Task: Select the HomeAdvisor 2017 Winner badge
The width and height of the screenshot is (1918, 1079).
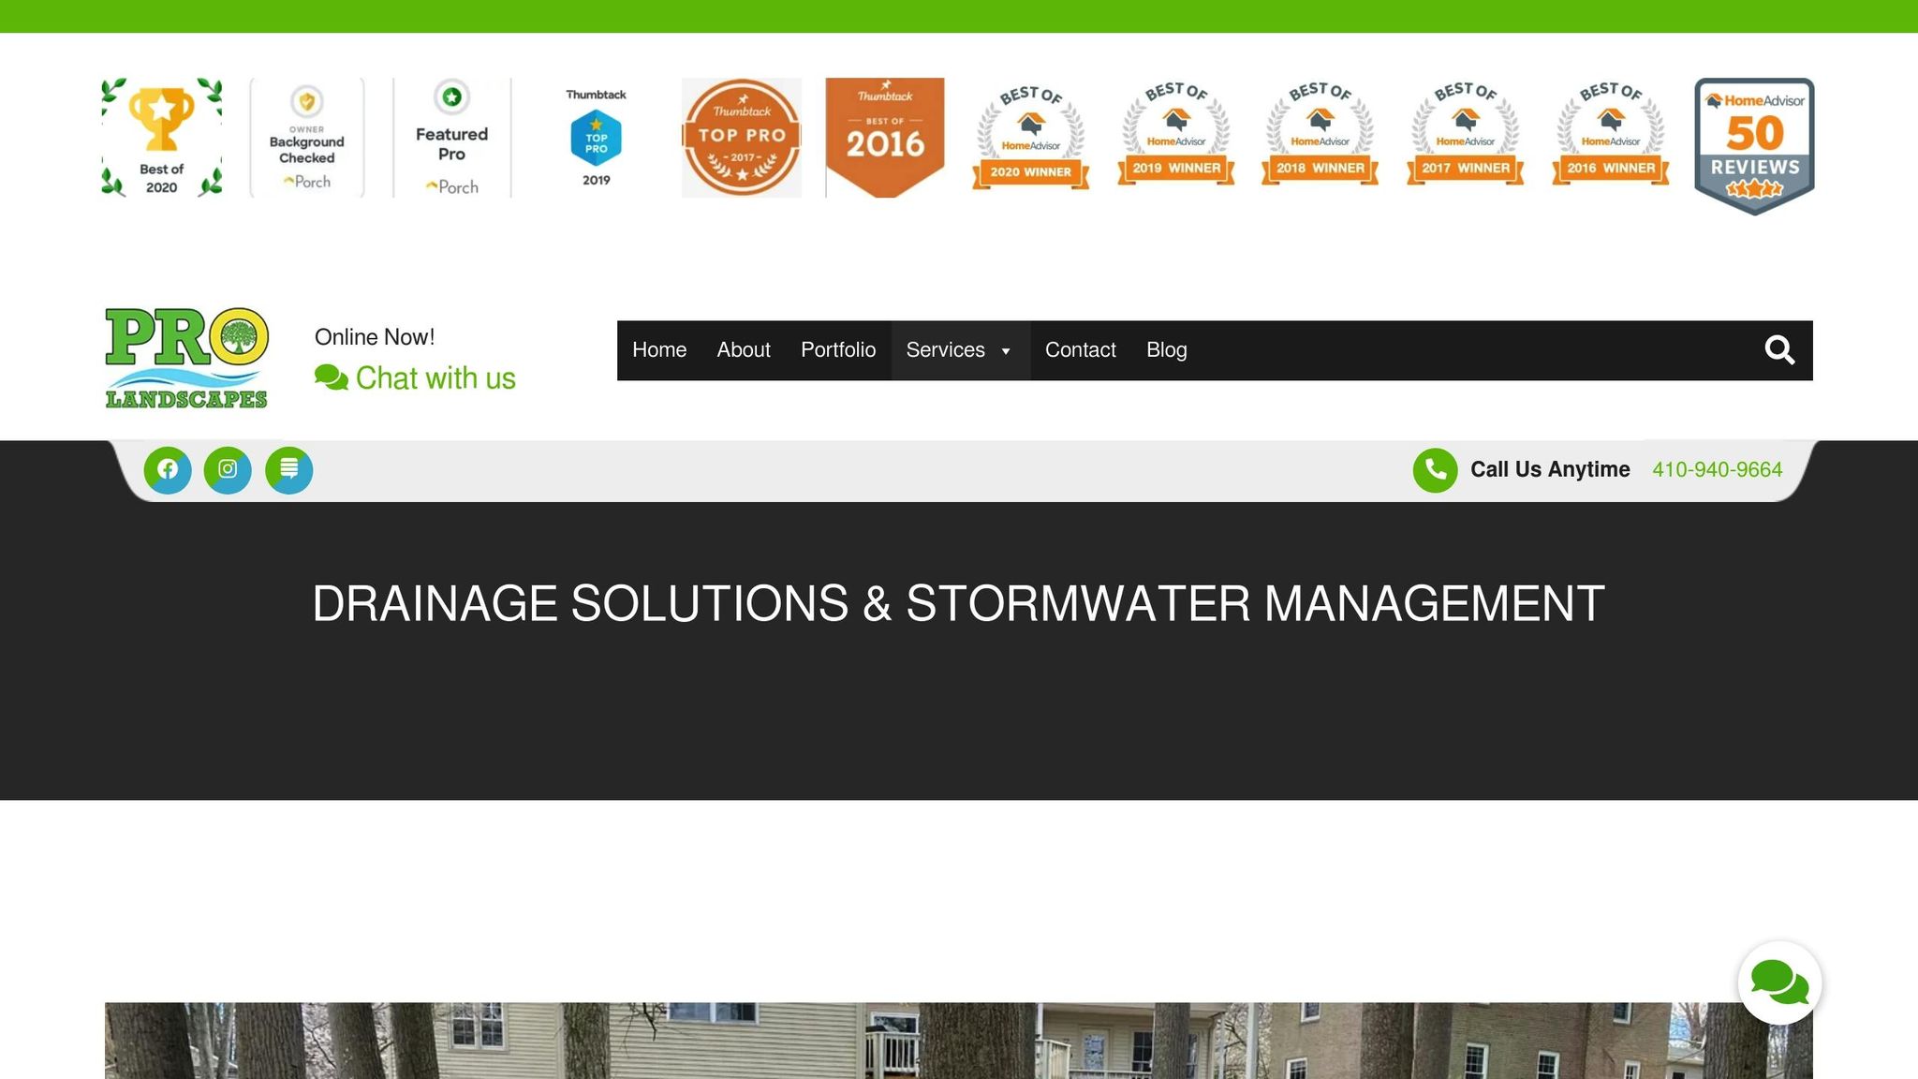Action: click(x=1466, y=136)
